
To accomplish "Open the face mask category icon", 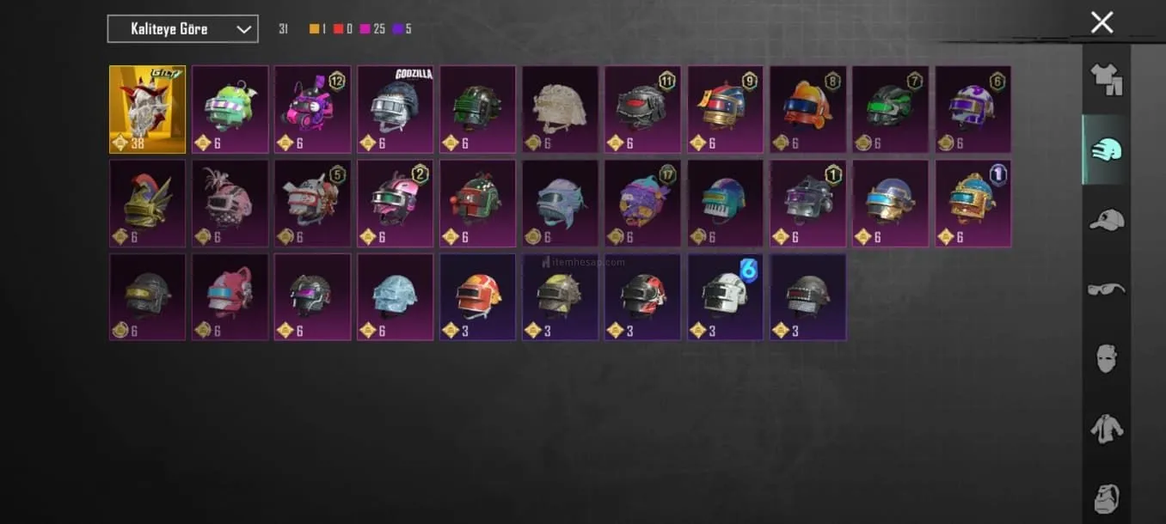I will [1107, 358].
